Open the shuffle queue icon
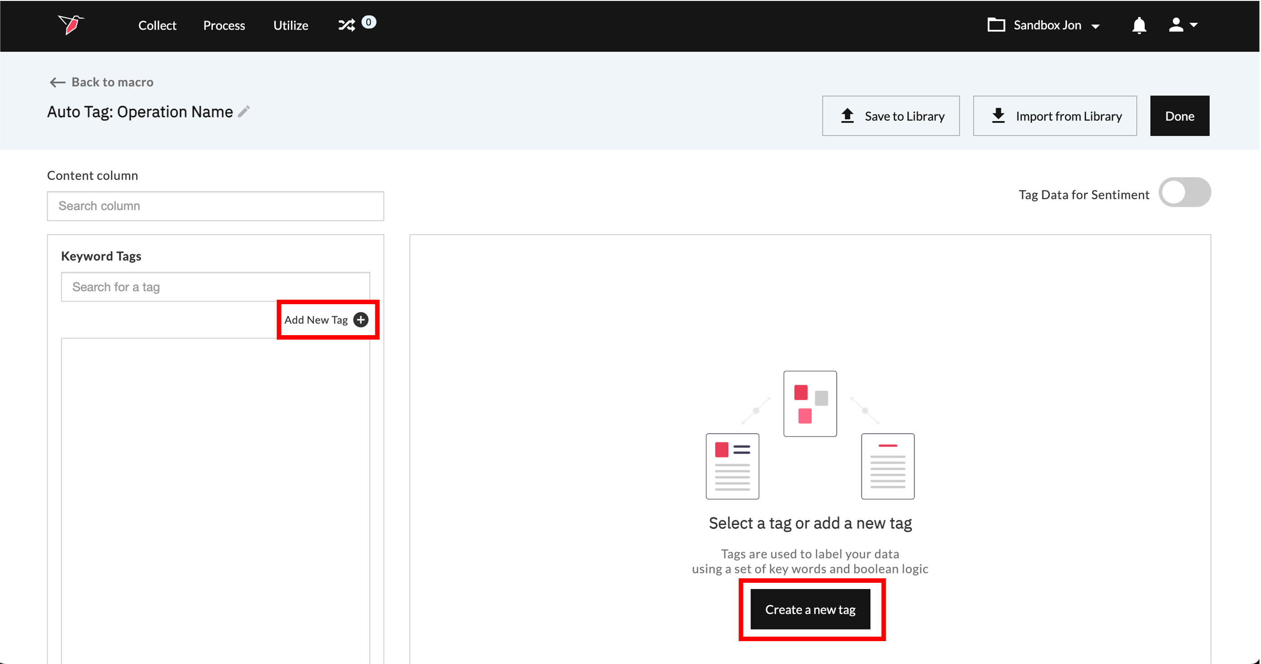The width and height of the screenshot is (1261, 664). coord(347,25)
